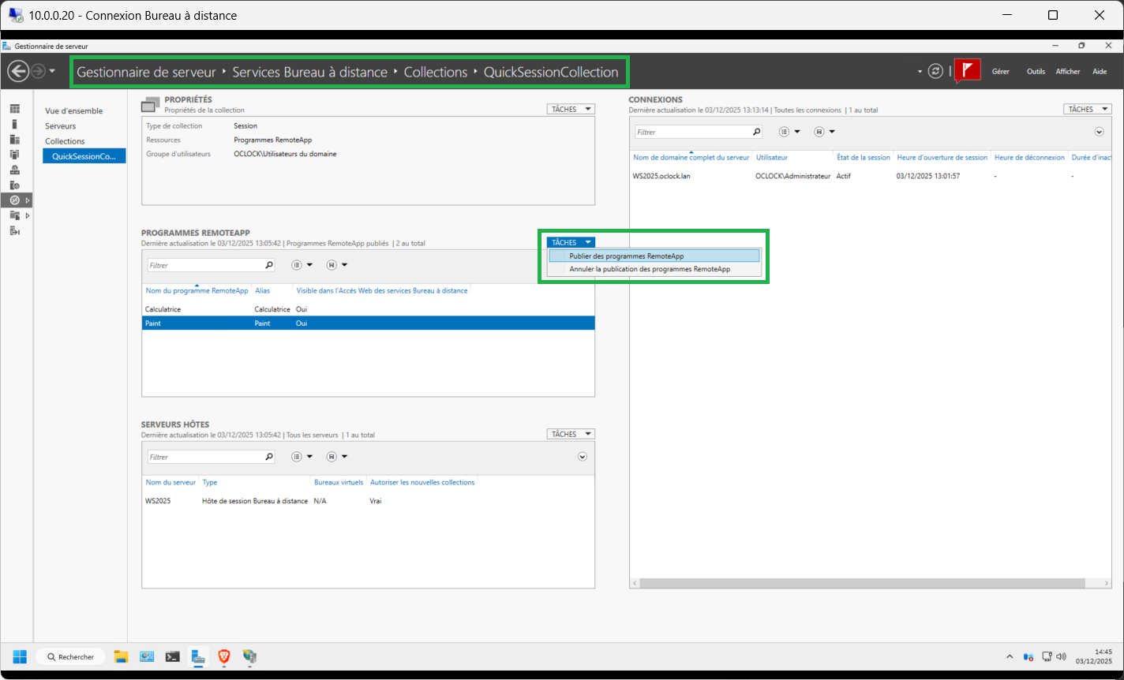Open the Outils menu
Image resolution: width=1124 pixels, height=680 pixels.
[x=1036, y=72]
